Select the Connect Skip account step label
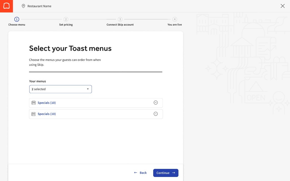The width and height of the screenshot is (290, 181). (x=120, y=25)
